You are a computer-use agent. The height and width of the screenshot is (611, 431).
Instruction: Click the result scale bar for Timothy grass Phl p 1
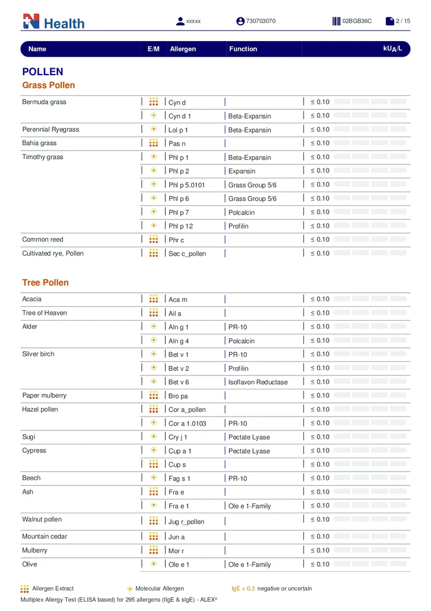(x=370, y=157)
